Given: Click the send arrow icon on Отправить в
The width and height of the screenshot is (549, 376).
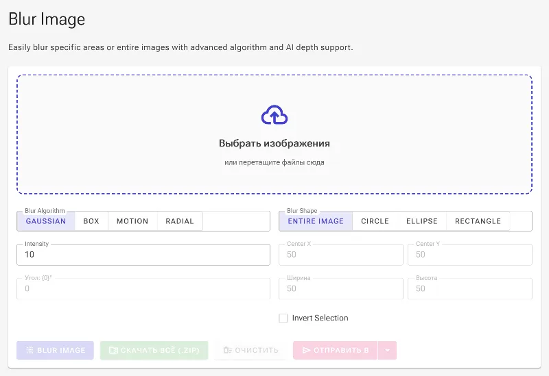Looking at the screenshot, I should pyautogui.click(x=306, y=350).
